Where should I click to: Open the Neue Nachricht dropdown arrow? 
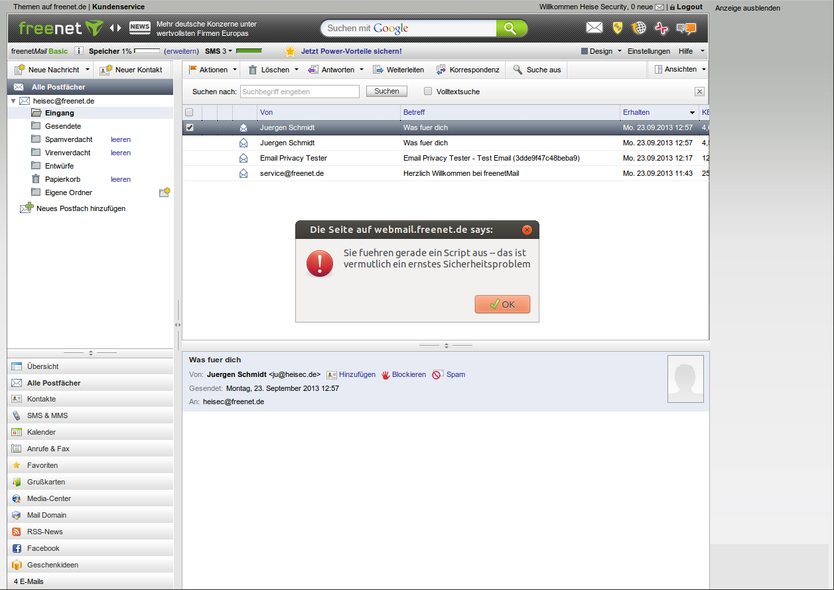pyautogui.click(x=87, y=70)
